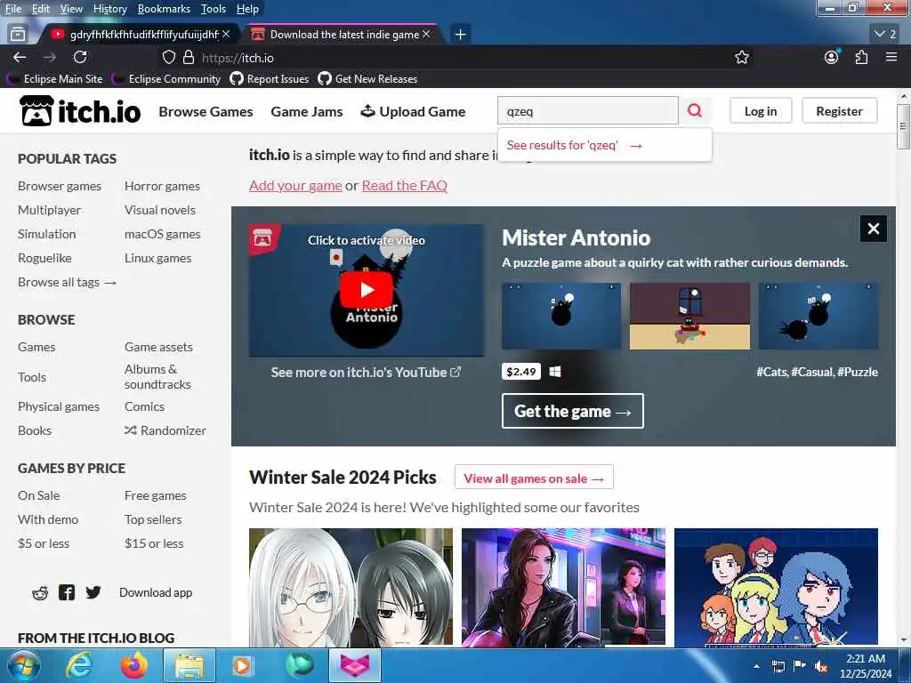Open the Get New Releases bookmark
The image size is (911, 683).
[x=367, y=78]
